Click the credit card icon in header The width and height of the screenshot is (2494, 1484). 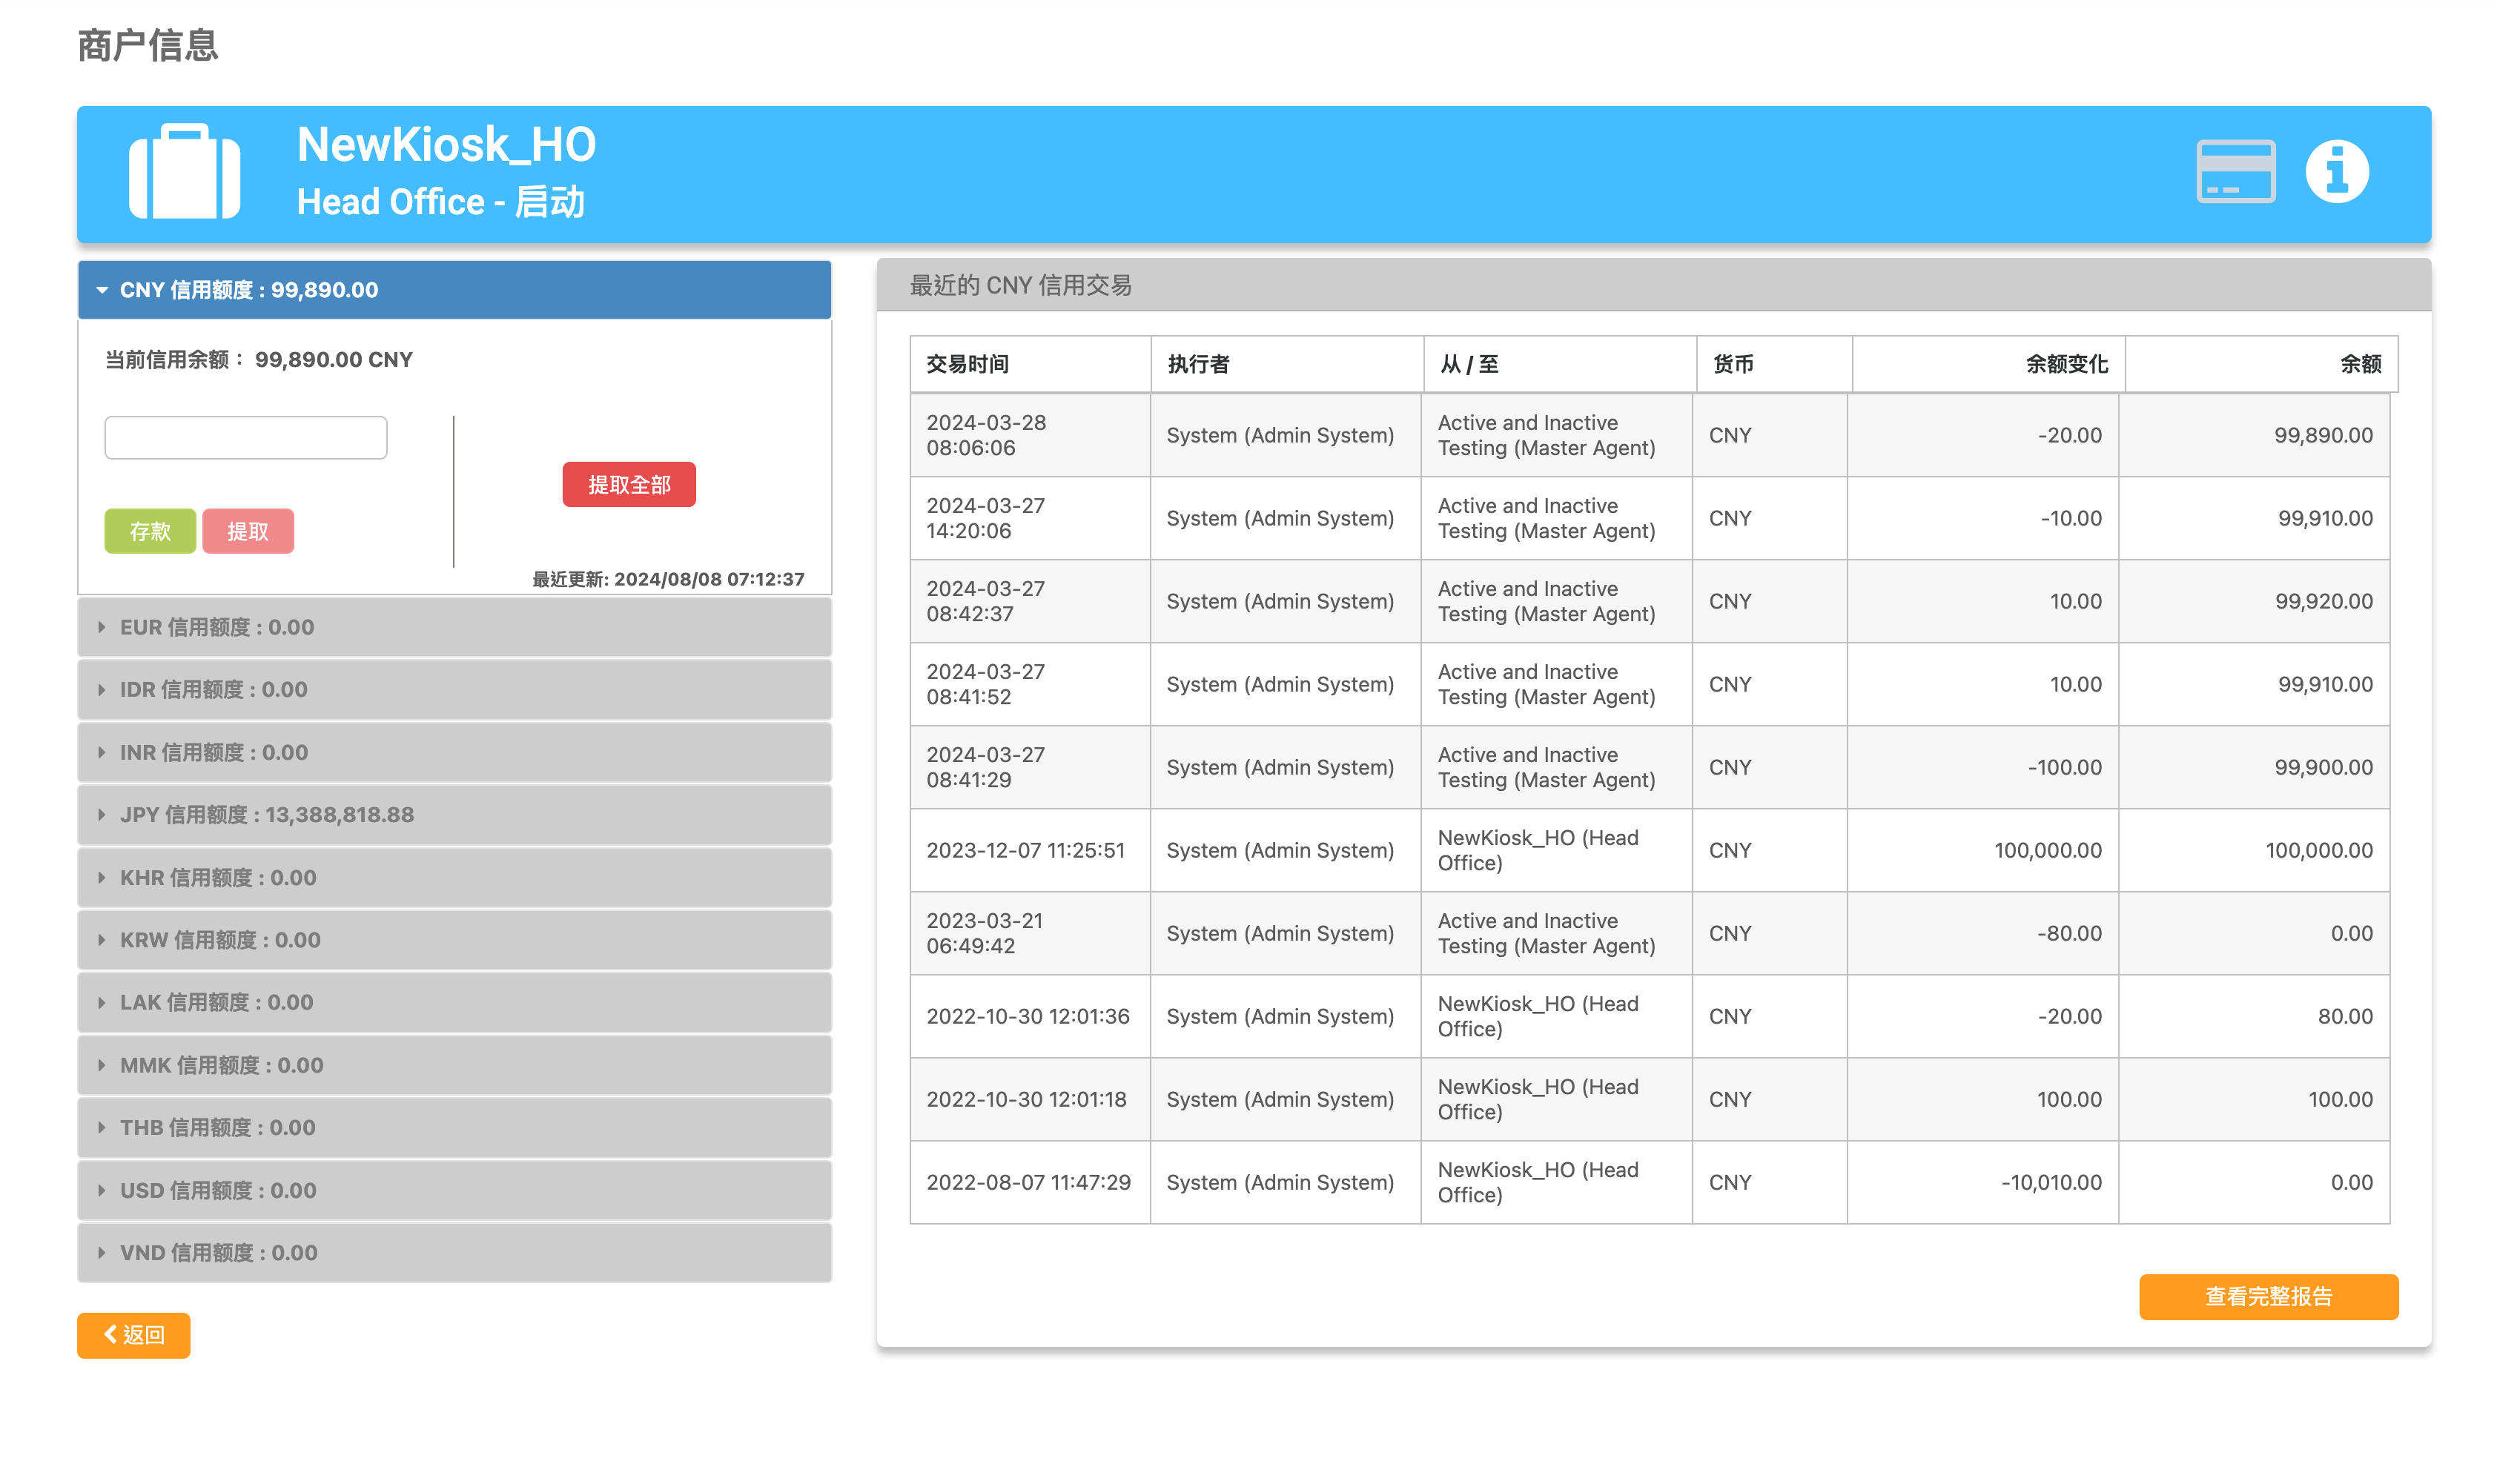[x=2234, y=171]
